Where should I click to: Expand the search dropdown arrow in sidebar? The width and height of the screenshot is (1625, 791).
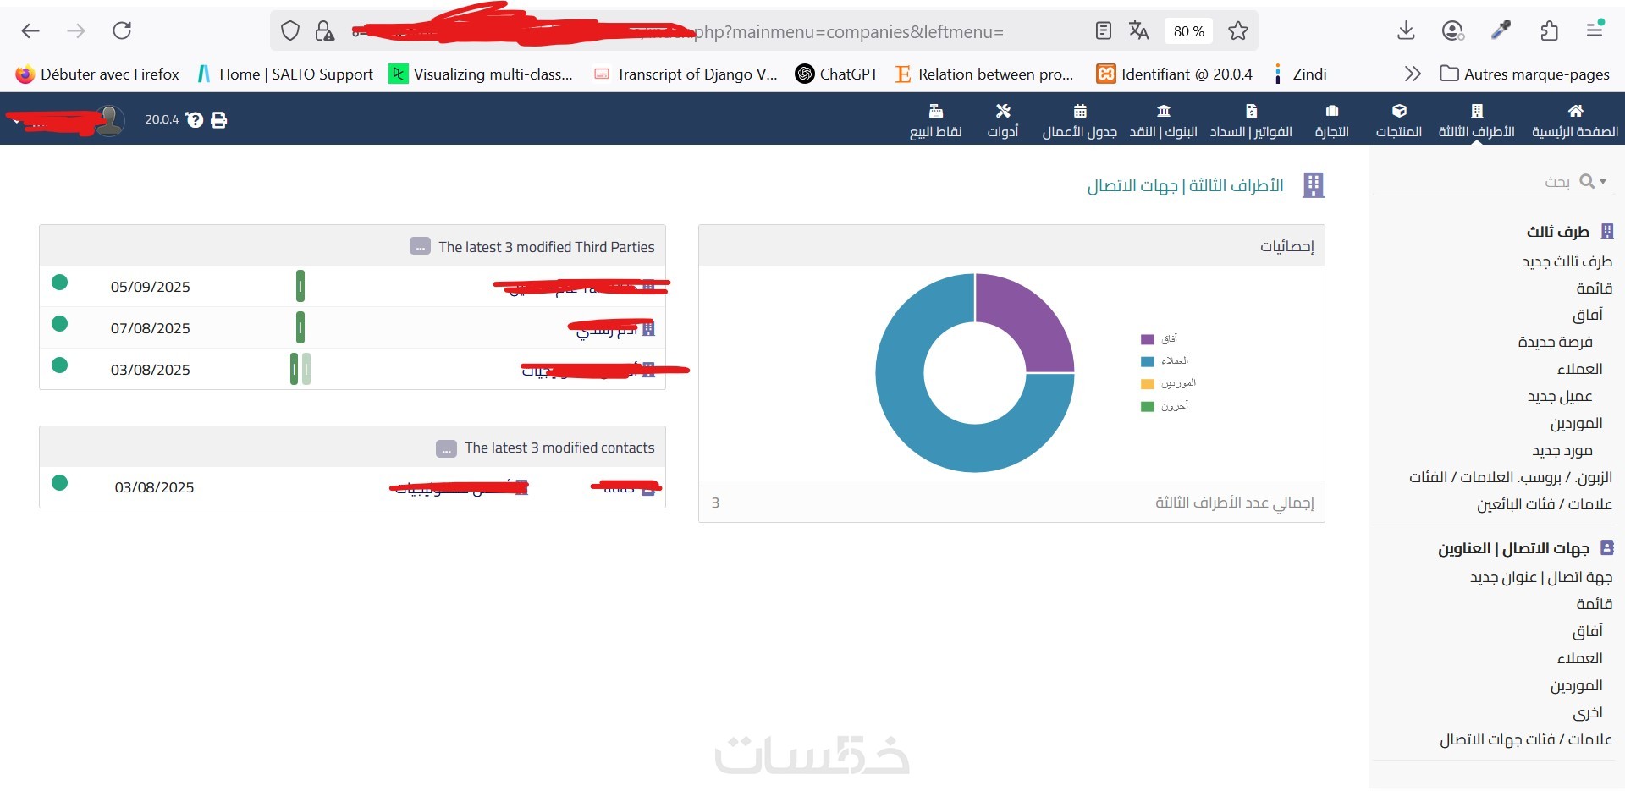point(1603,181)
